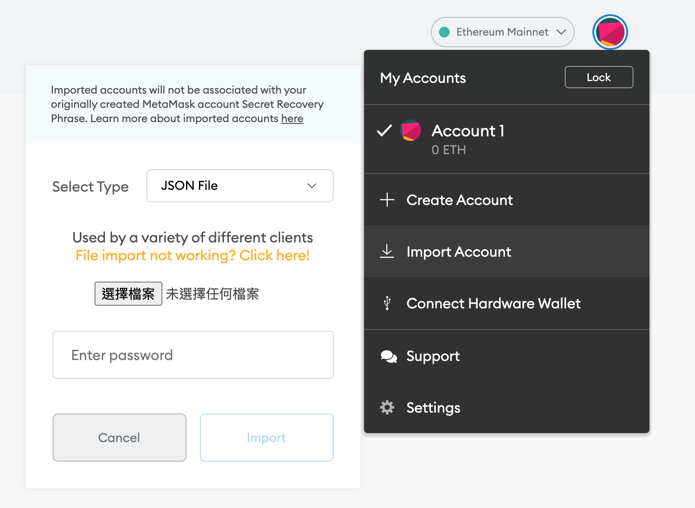Click the Select Type label
This screenshot has height=508, width=695.
(91, 187)
